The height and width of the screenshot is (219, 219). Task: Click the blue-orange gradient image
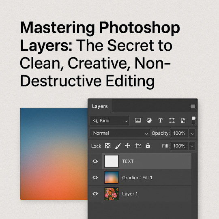[54, 154]
